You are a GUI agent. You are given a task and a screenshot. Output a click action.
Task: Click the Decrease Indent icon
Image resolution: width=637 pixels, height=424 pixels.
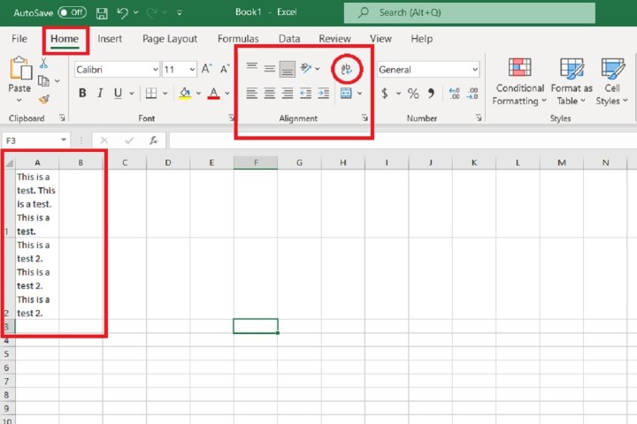[305, 94]
